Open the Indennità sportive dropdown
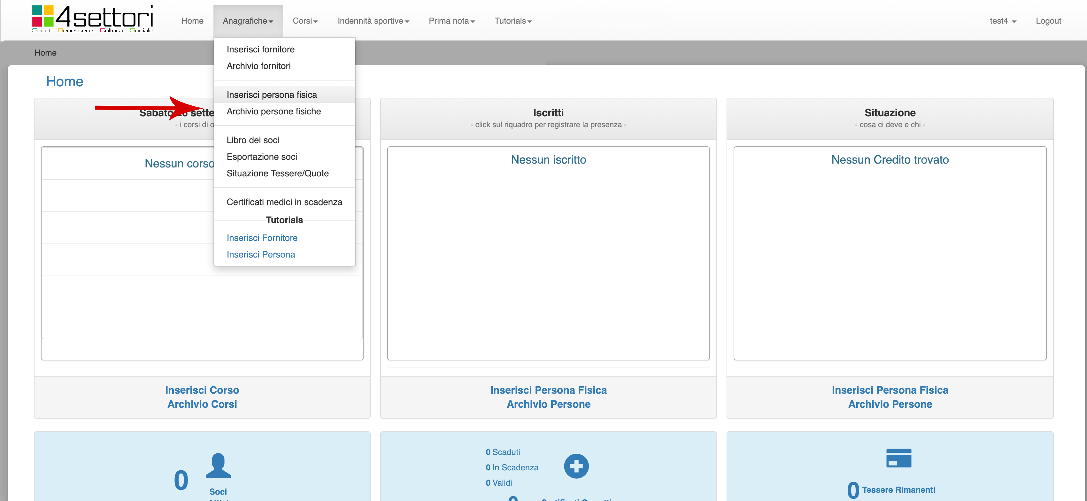 click(x=373, y=21)
